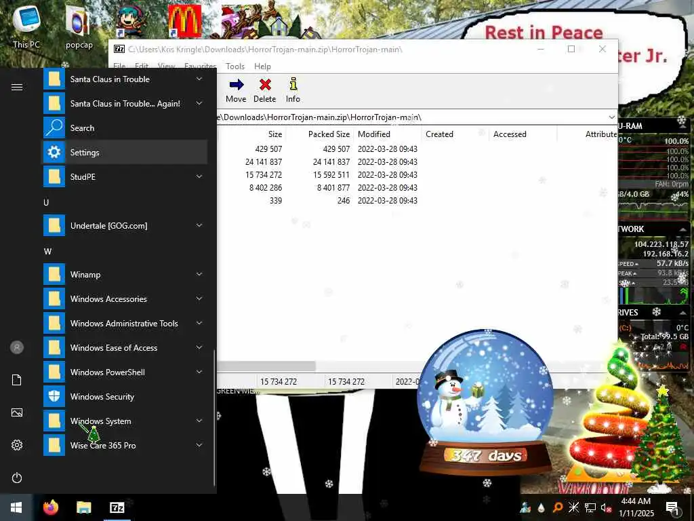Launch Firefox from the taskbar

point(50,507)
